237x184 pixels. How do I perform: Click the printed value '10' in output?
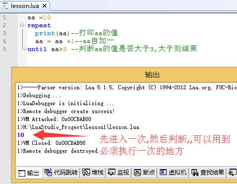pyautogui.click(x=21, y=135)
